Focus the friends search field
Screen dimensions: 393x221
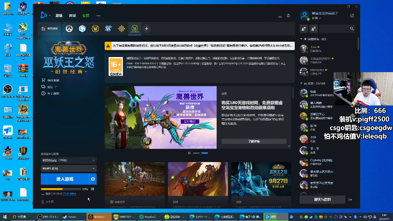tap(335, 28)
